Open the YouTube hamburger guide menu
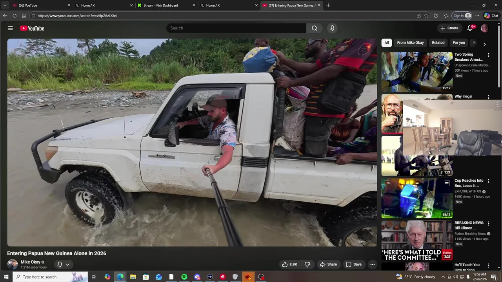The image size is (502, 282). [x=11, y=28]
